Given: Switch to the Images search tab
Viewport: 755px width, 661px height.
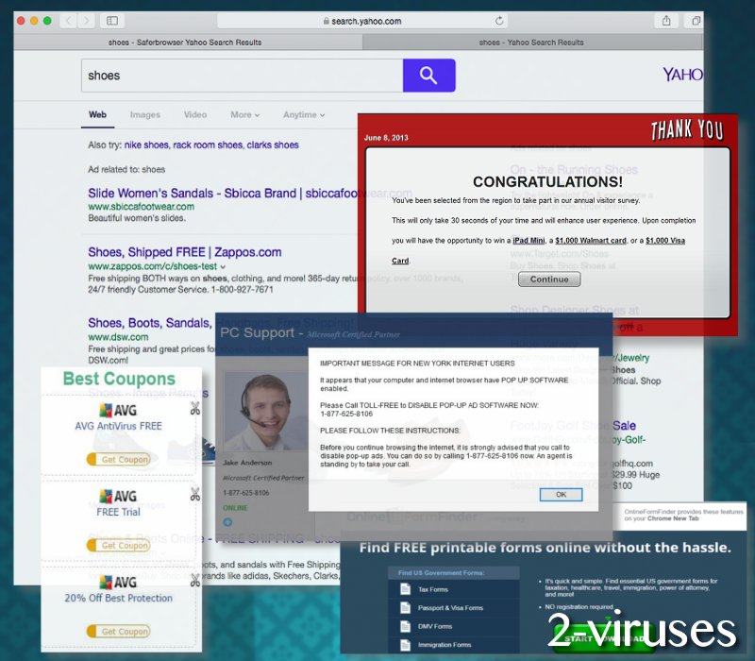Looking at the screenshot, I should [145, 114].
